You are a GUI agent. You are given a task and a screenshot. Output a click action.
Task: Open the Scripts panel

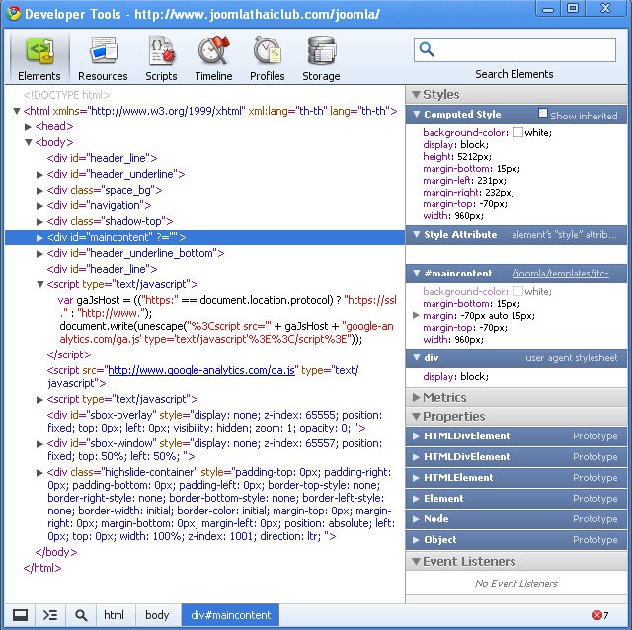tap(161, 58)
